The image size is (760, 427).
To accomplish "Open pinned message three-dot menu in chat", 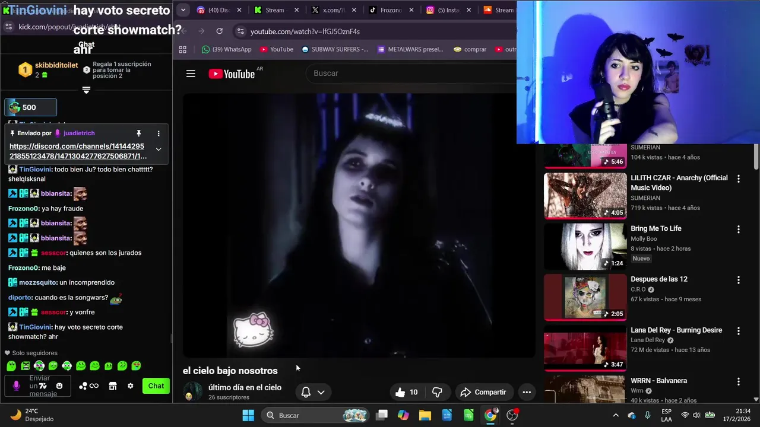I will (x=159, y=133).
